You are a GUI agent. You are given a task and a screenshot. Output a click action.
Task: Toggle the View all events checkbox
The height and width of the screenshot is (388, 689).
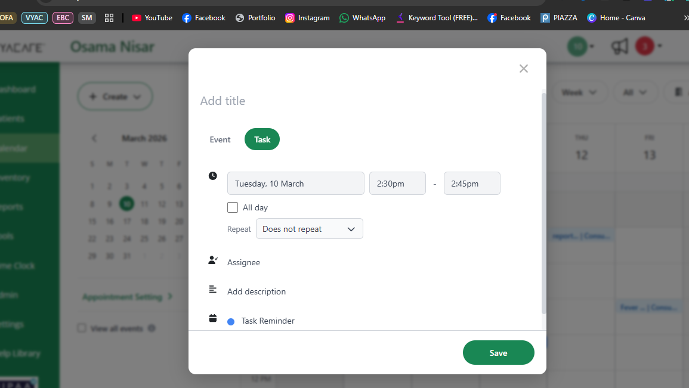tap(82, 328)
